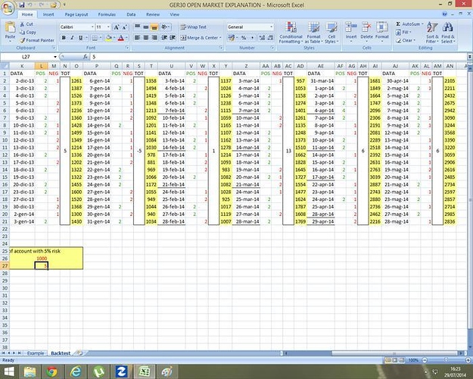Toggle italic formatting

(72, 38)
